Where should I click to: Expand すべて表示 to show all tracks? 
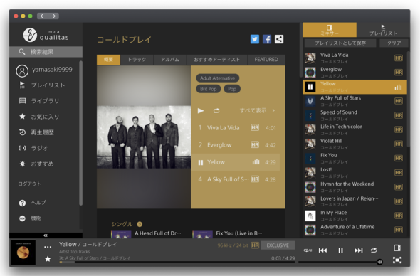point(257,110)
